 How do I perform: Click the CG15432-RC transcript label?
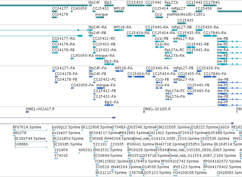[x=104, y=39]
